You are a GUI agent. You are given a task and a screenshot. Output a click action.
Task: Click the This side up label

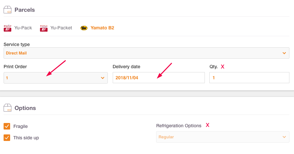(26, 138)
